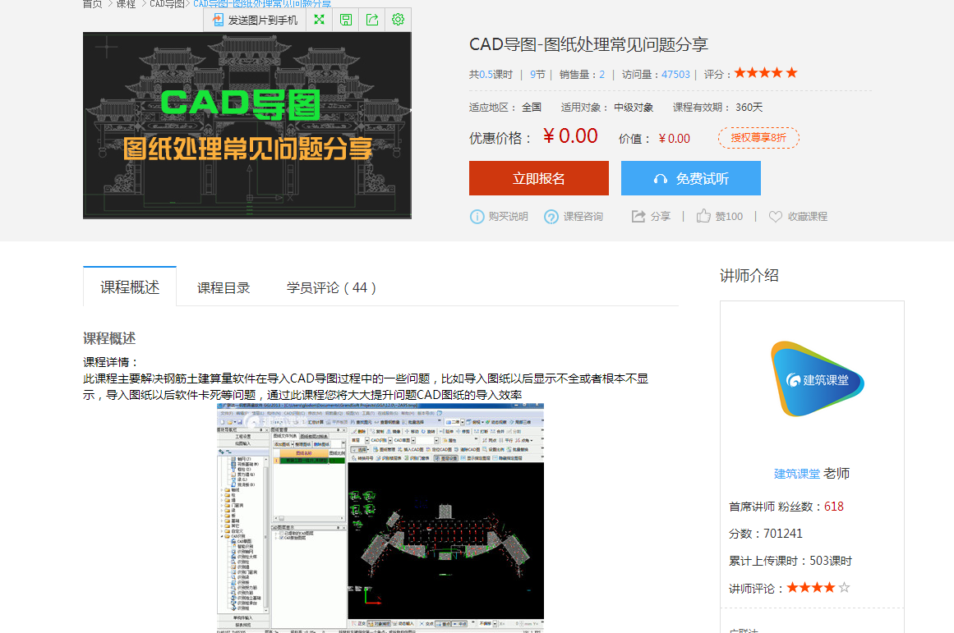Click the 讲师介绍 heading
The height and width of the screenshot is (633, 954).
pos(749,276)
